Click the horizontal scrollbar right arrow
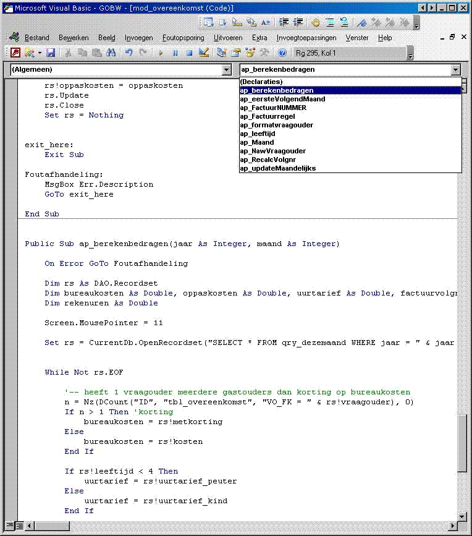The height and width of the screenshot is (536, 472). click(454, 525)
